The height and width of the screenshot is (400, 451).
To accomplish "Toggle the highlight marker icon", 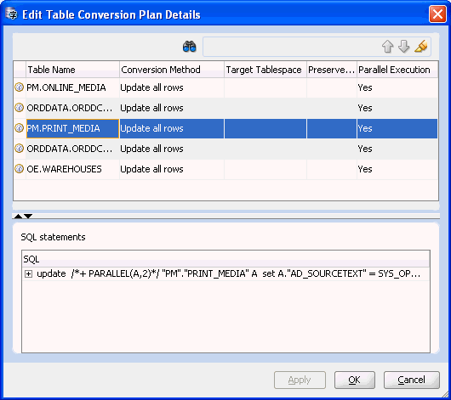I will point(421,46).
